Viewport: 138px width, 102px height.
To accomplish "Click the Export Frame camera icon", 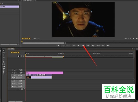I will (108, 46).
